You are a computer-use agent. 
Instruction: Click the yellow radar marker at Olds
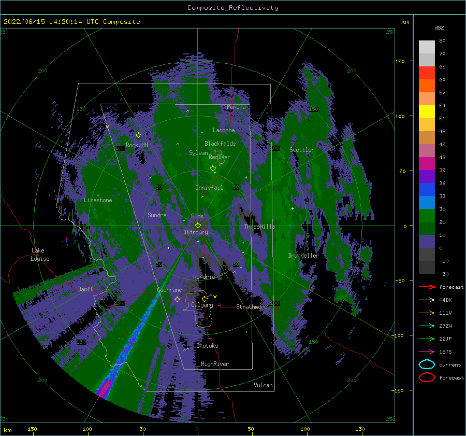198,226
